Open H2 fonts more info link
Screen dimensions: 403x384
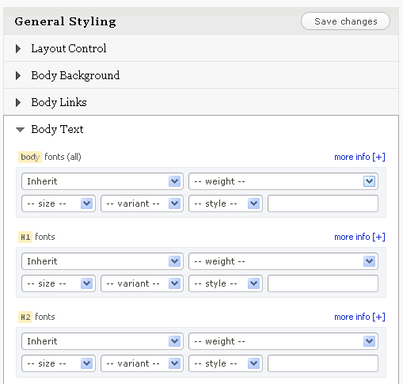[x=359, y=317]
